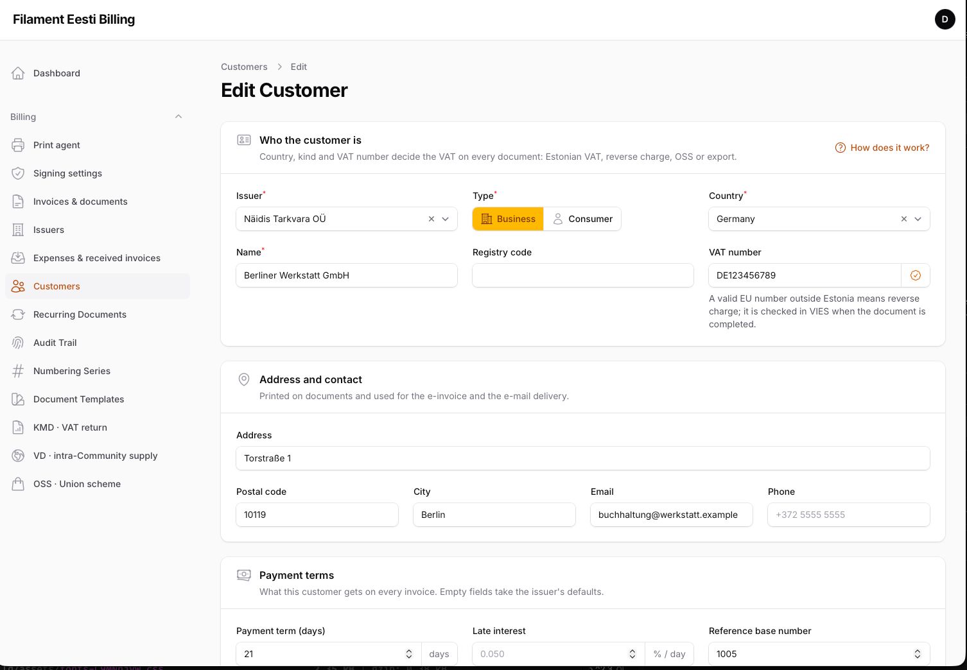Clear the Issuer selection with X
The width and height of the screenshot is (967, 670).
(x=431, y=219)
